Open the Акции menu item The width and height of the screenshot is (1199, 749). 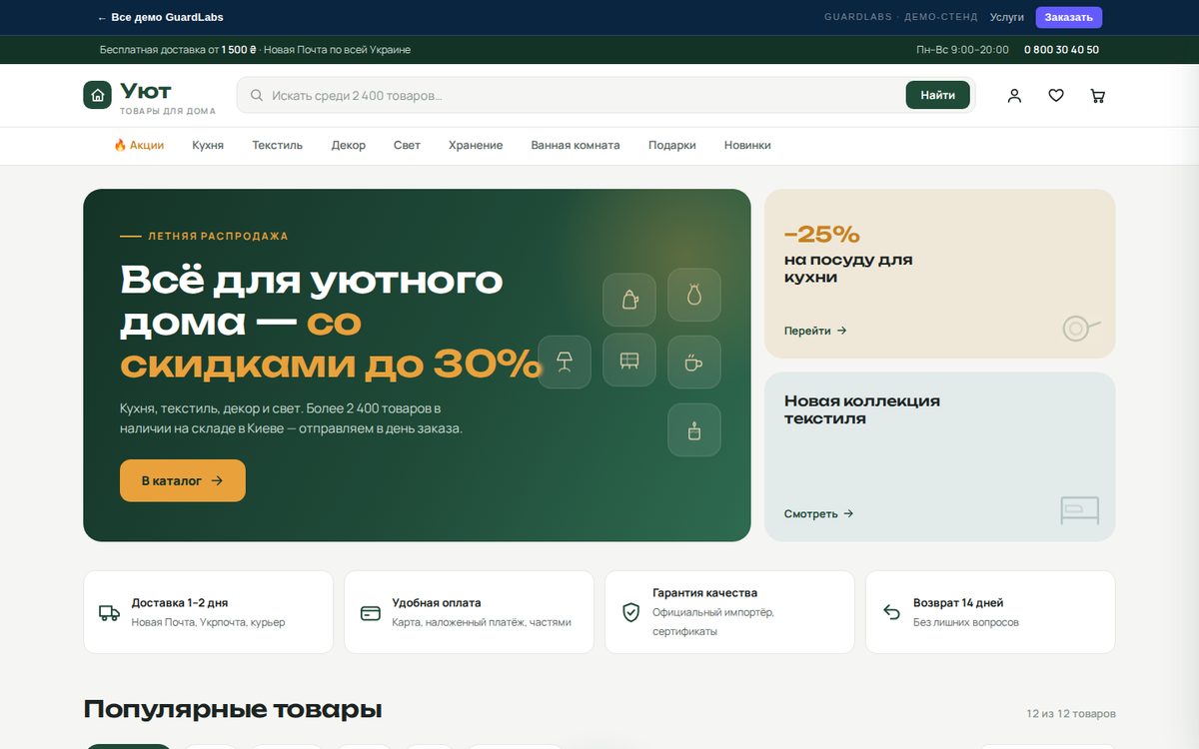(139, 145)
